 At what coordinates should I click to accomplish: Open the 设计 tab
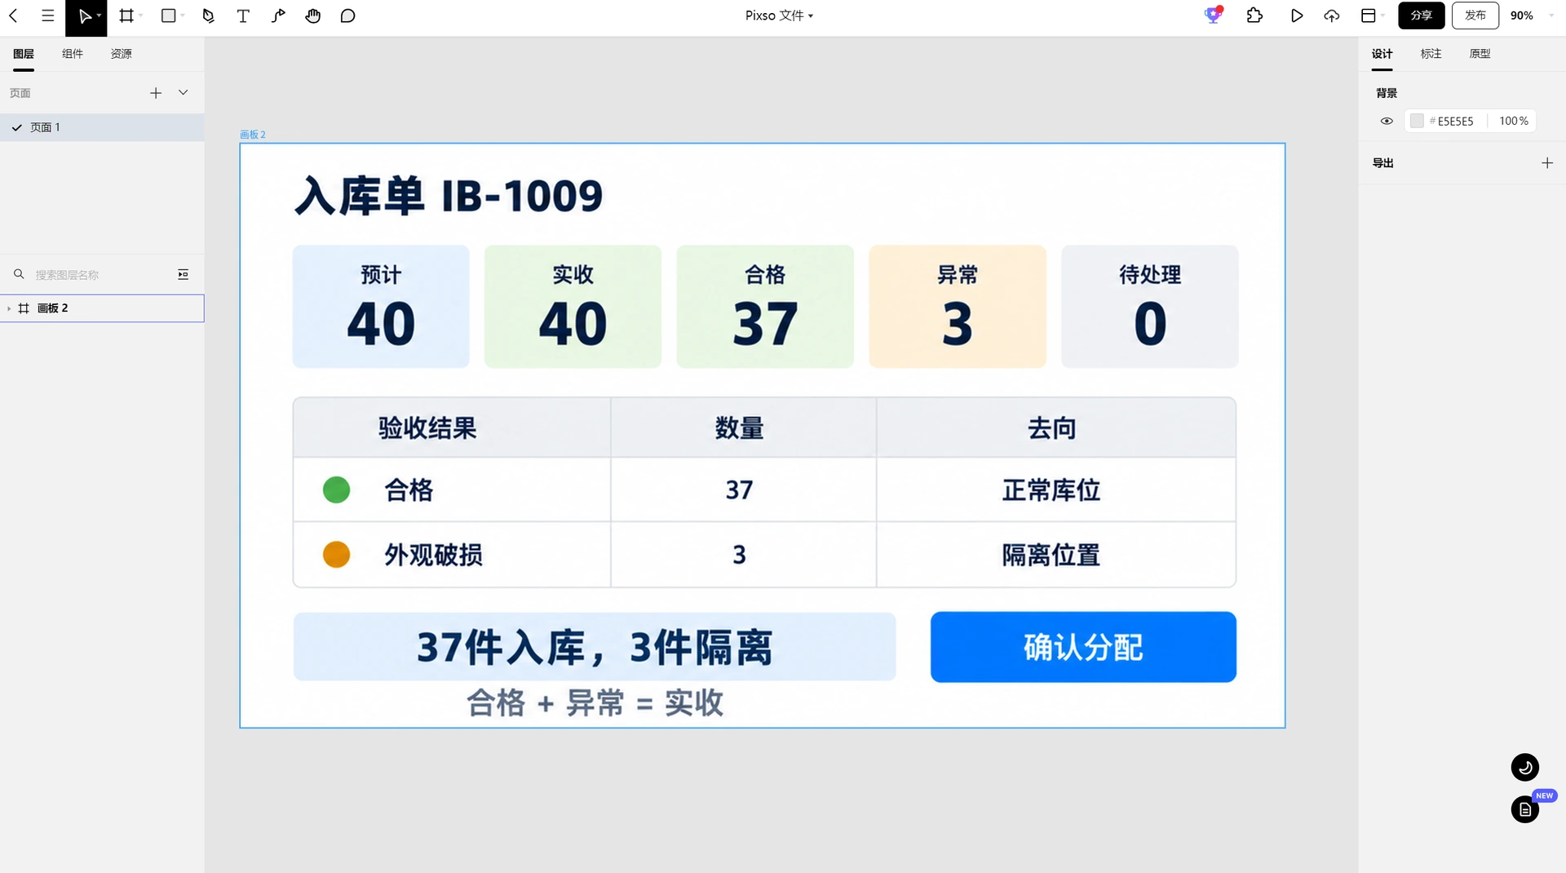(x=1382, y=54)
